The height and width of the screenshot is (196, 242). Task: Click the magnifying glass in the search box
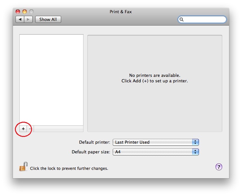(182, 20)
